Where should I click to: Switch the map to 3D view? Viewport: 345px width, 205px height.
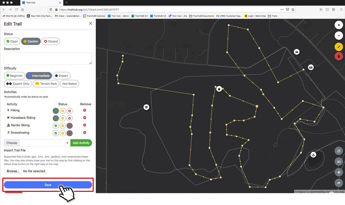click(x=339, y=162)
